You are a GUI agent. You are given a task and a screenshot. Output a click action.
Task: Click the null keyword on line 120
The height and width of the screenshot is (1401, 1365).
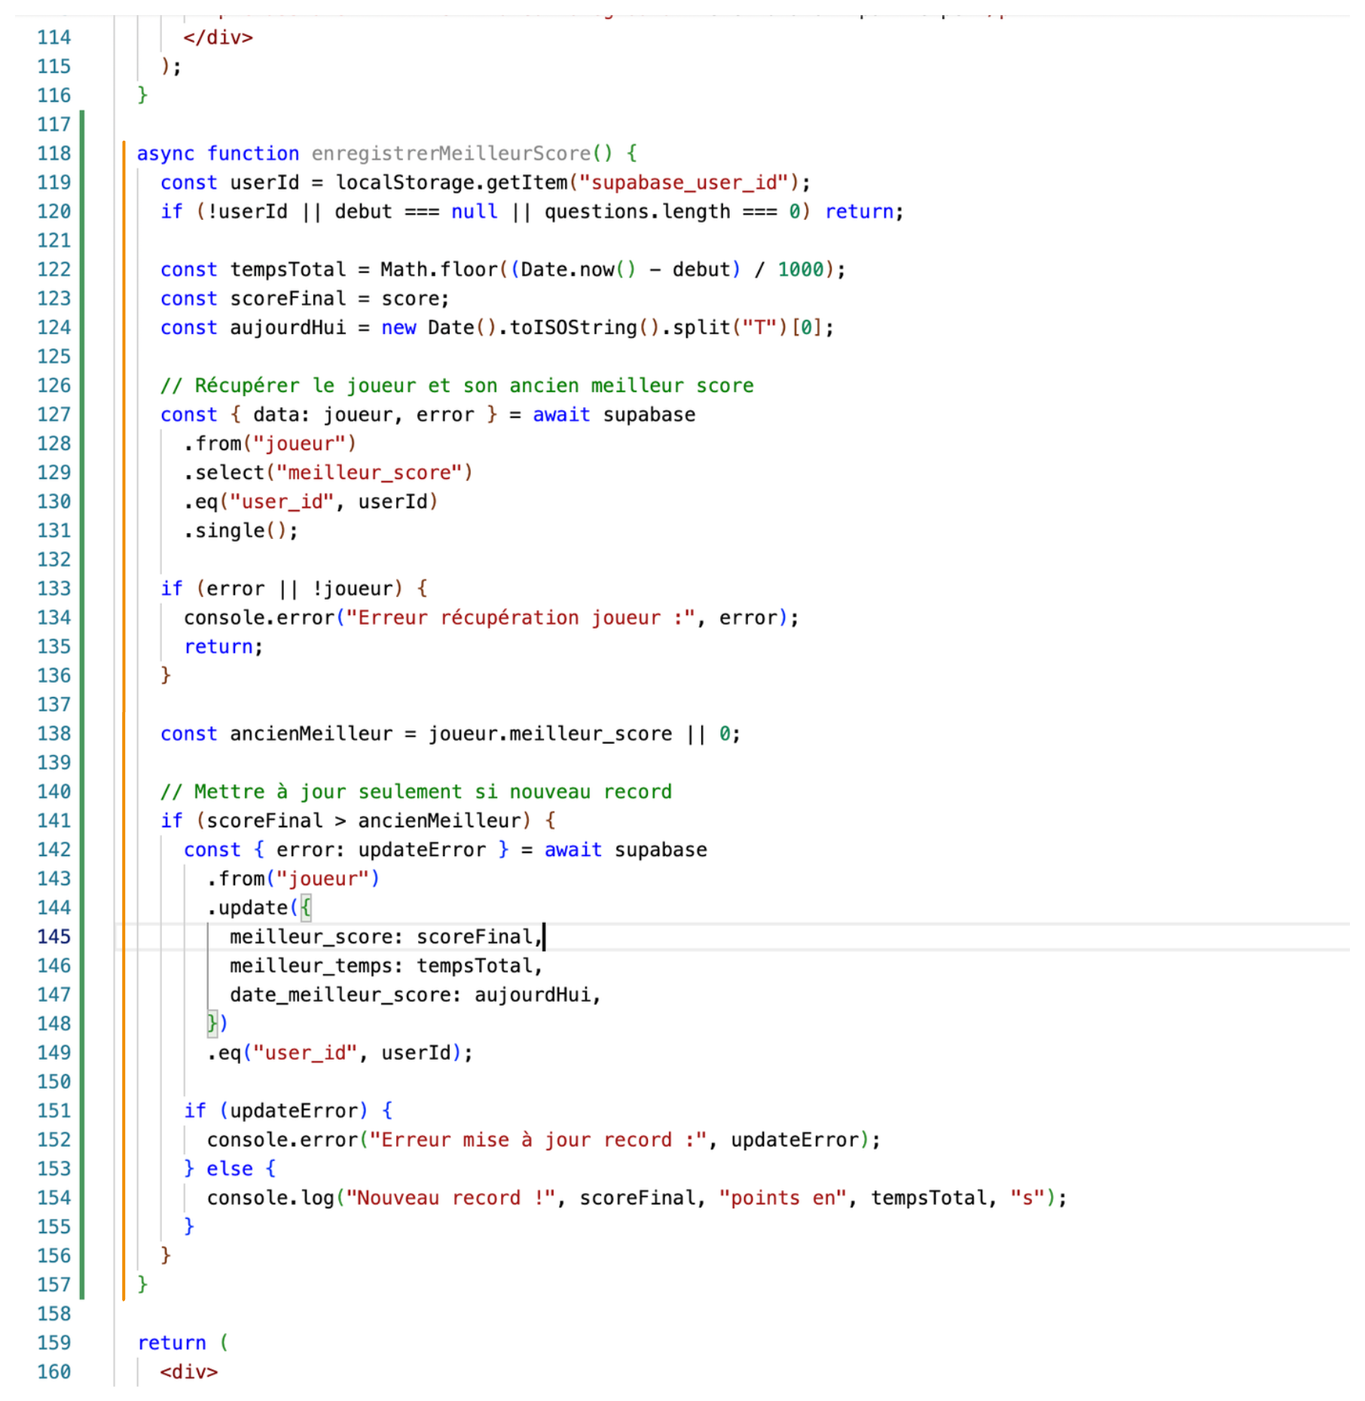pyautogui.click(x=474, y=211)
